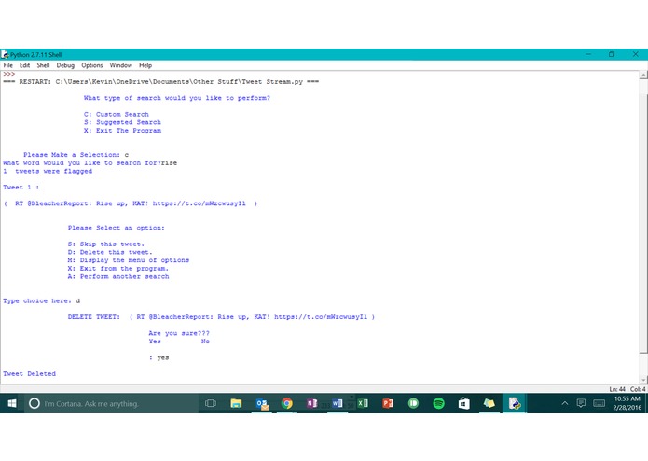Viewport: 648px width, 461px height.
Task: Open PowerPoint from the taskbar
Action: click(388, 403)
